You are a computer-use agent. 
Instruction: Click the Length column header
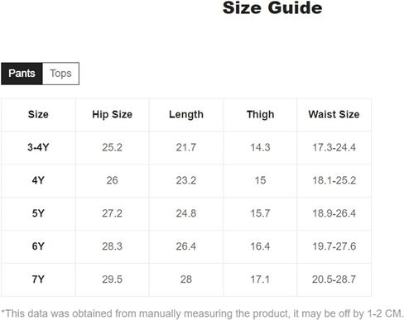(x=186, y=114)
